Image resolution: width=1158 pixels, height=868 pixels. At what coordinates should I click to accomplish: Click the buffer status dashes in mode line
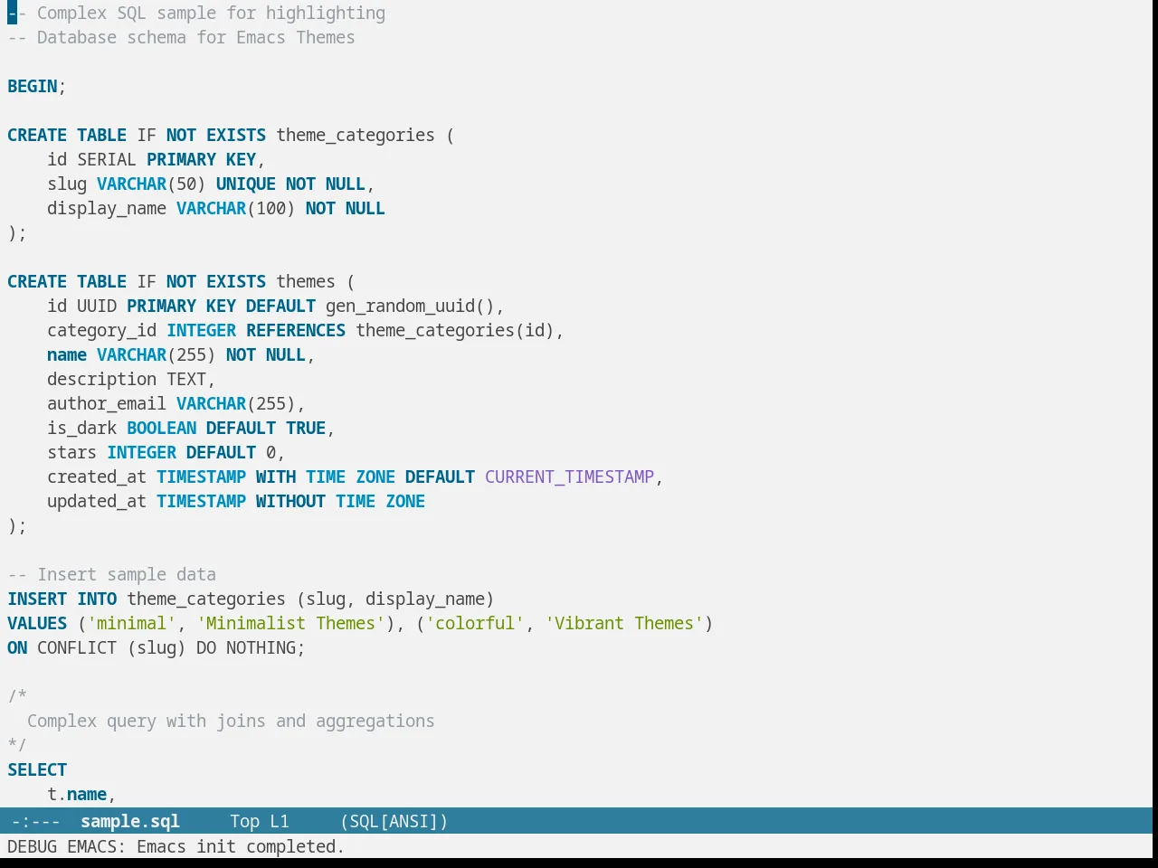tap(36, 821)
